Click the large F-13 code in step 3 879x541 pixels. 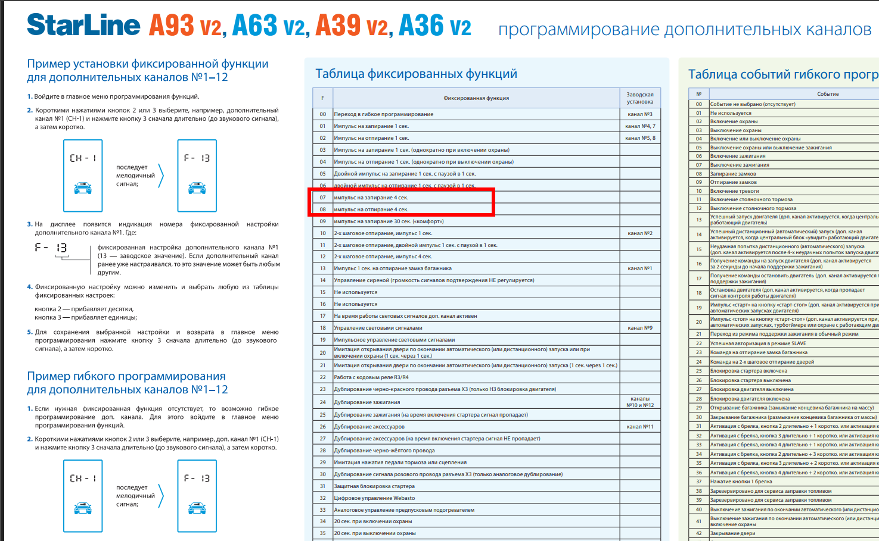[51, 248]
